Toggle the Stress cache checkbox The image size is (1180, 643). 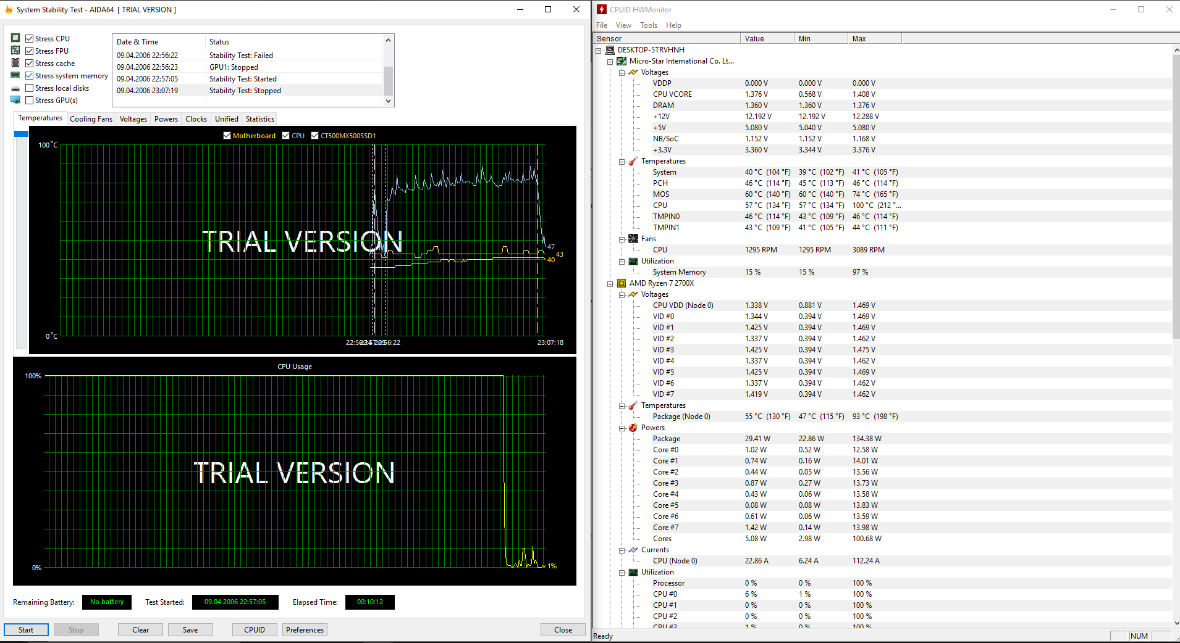(x=29, y=63)
